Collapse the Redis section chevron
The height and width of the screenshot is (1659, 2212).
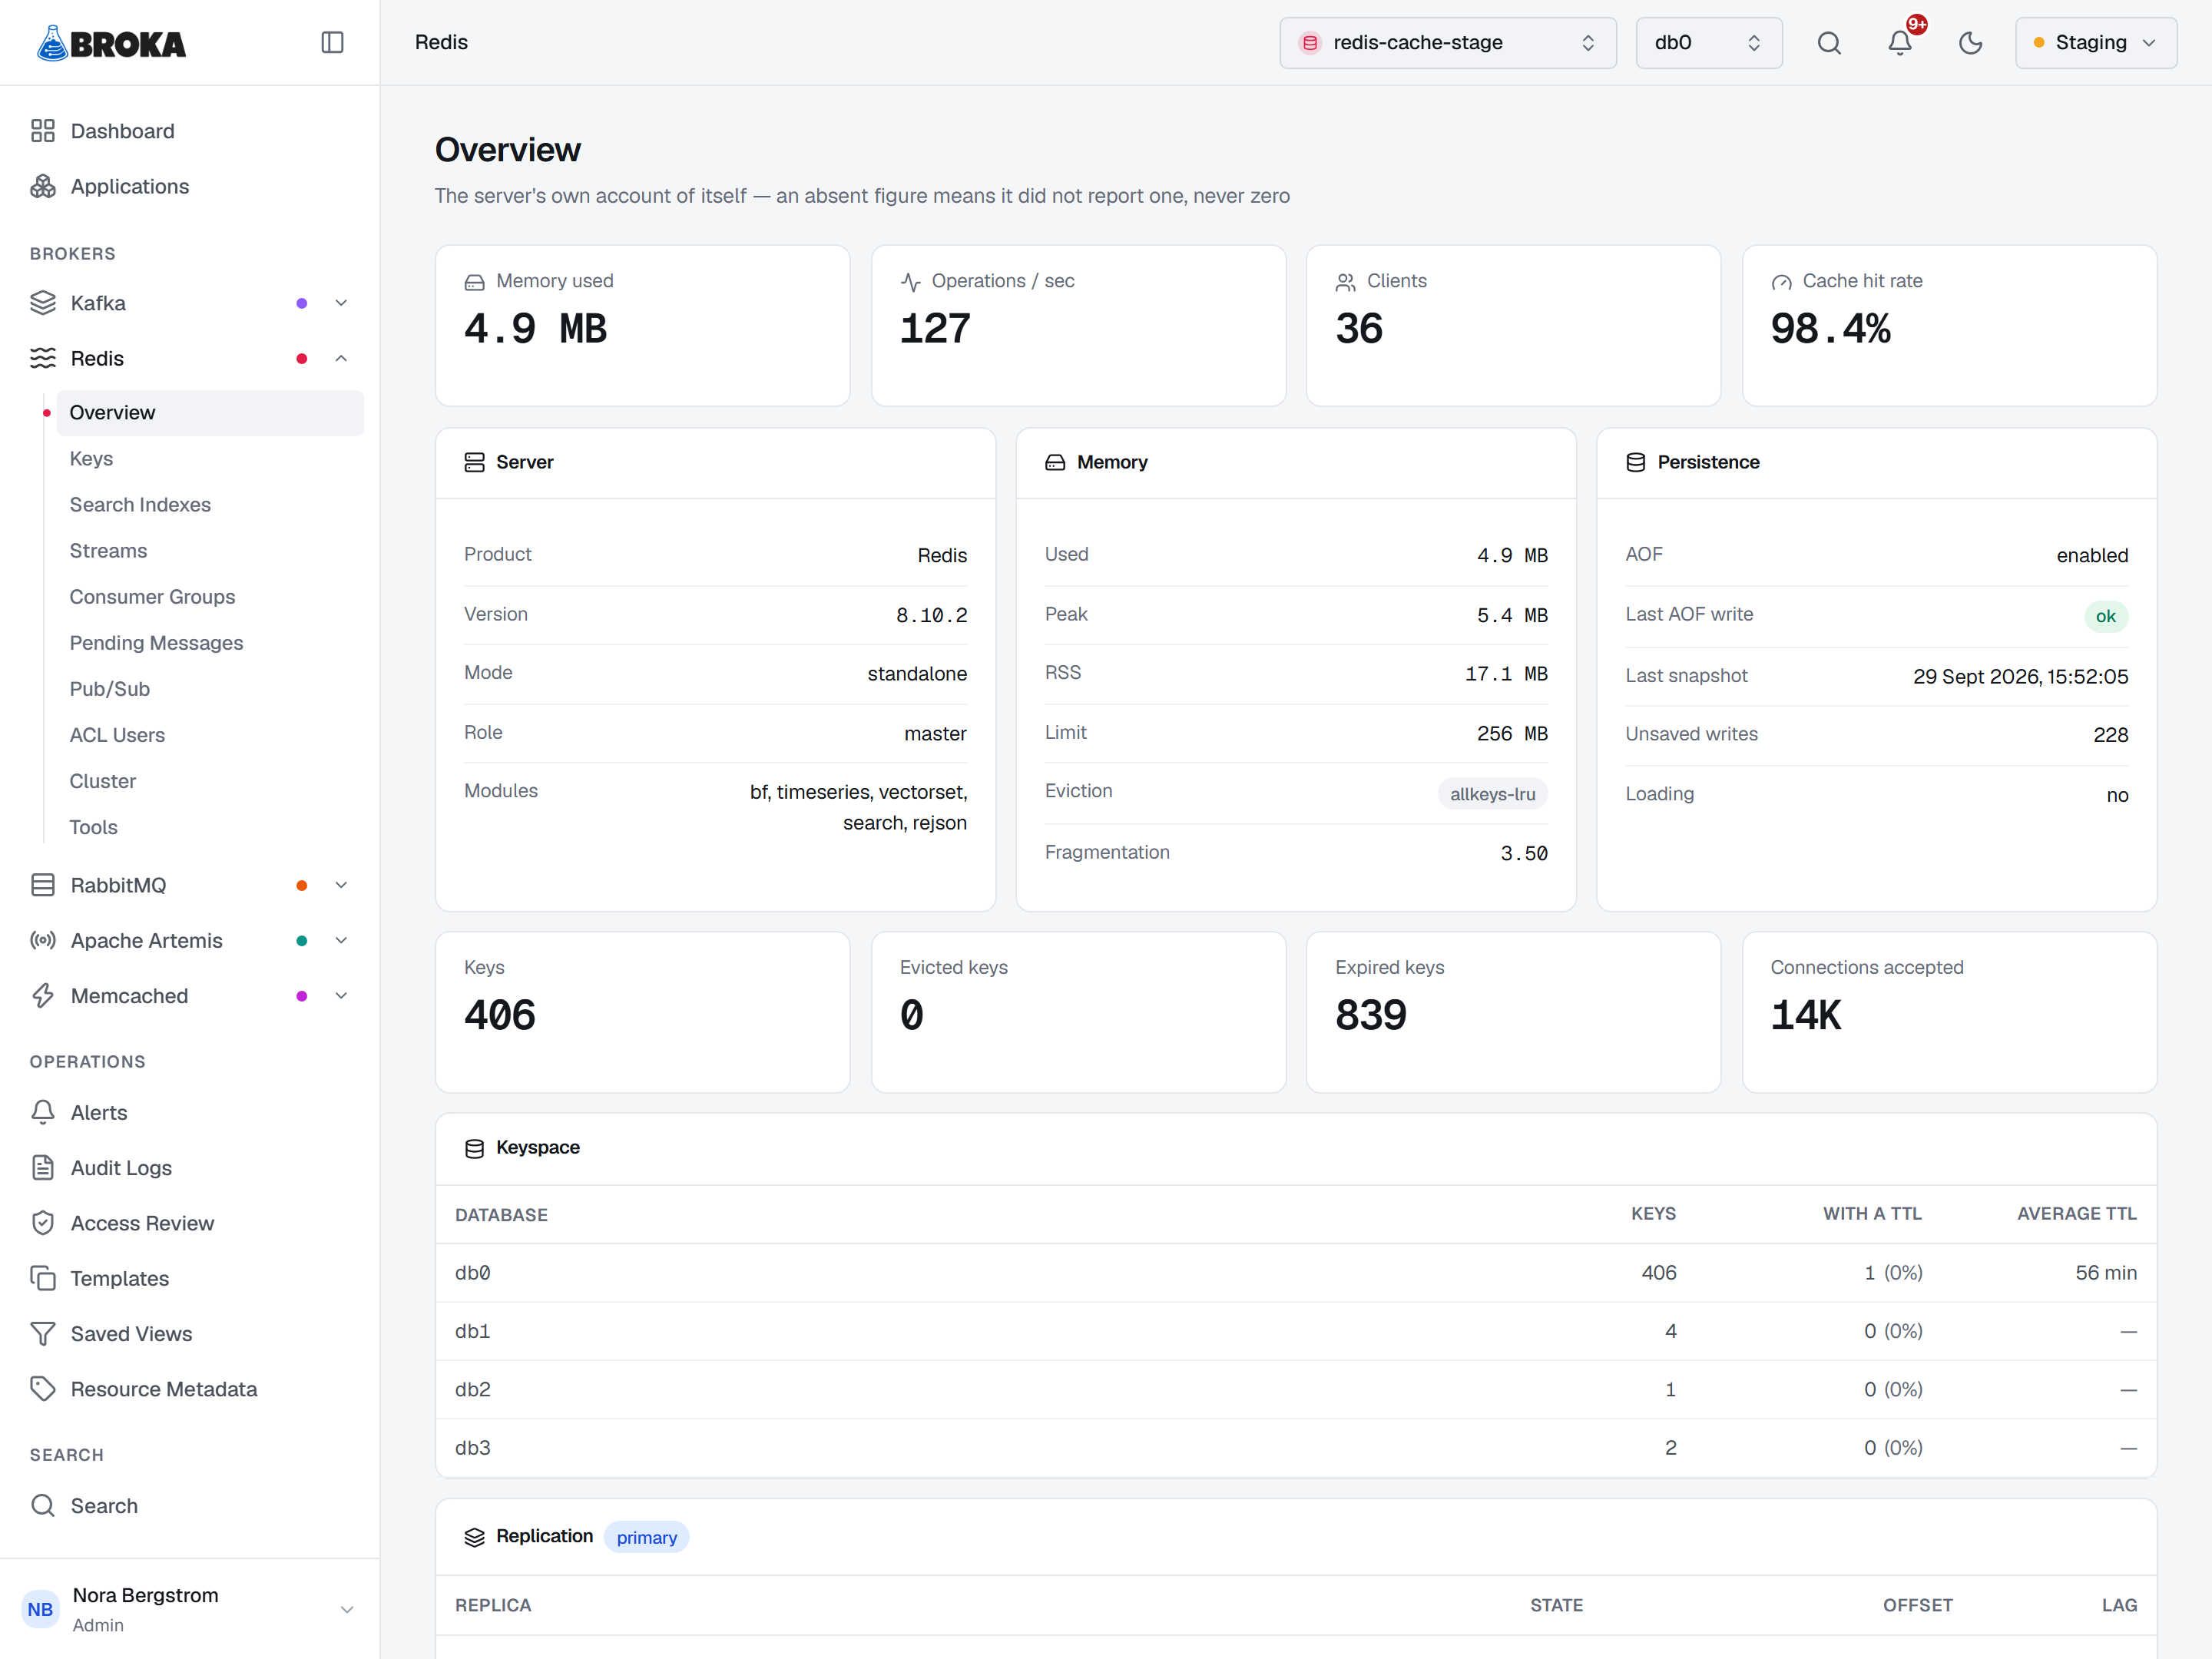coord(341,358)
